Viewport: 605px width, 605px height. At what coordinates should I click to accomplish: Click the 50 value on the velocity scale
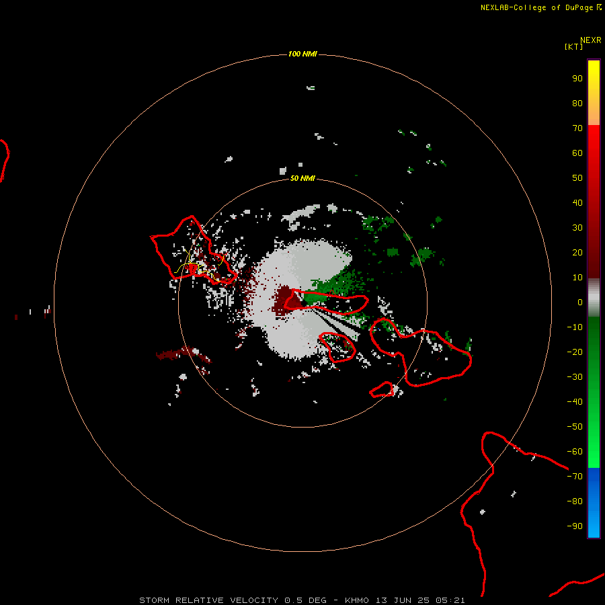577,178
